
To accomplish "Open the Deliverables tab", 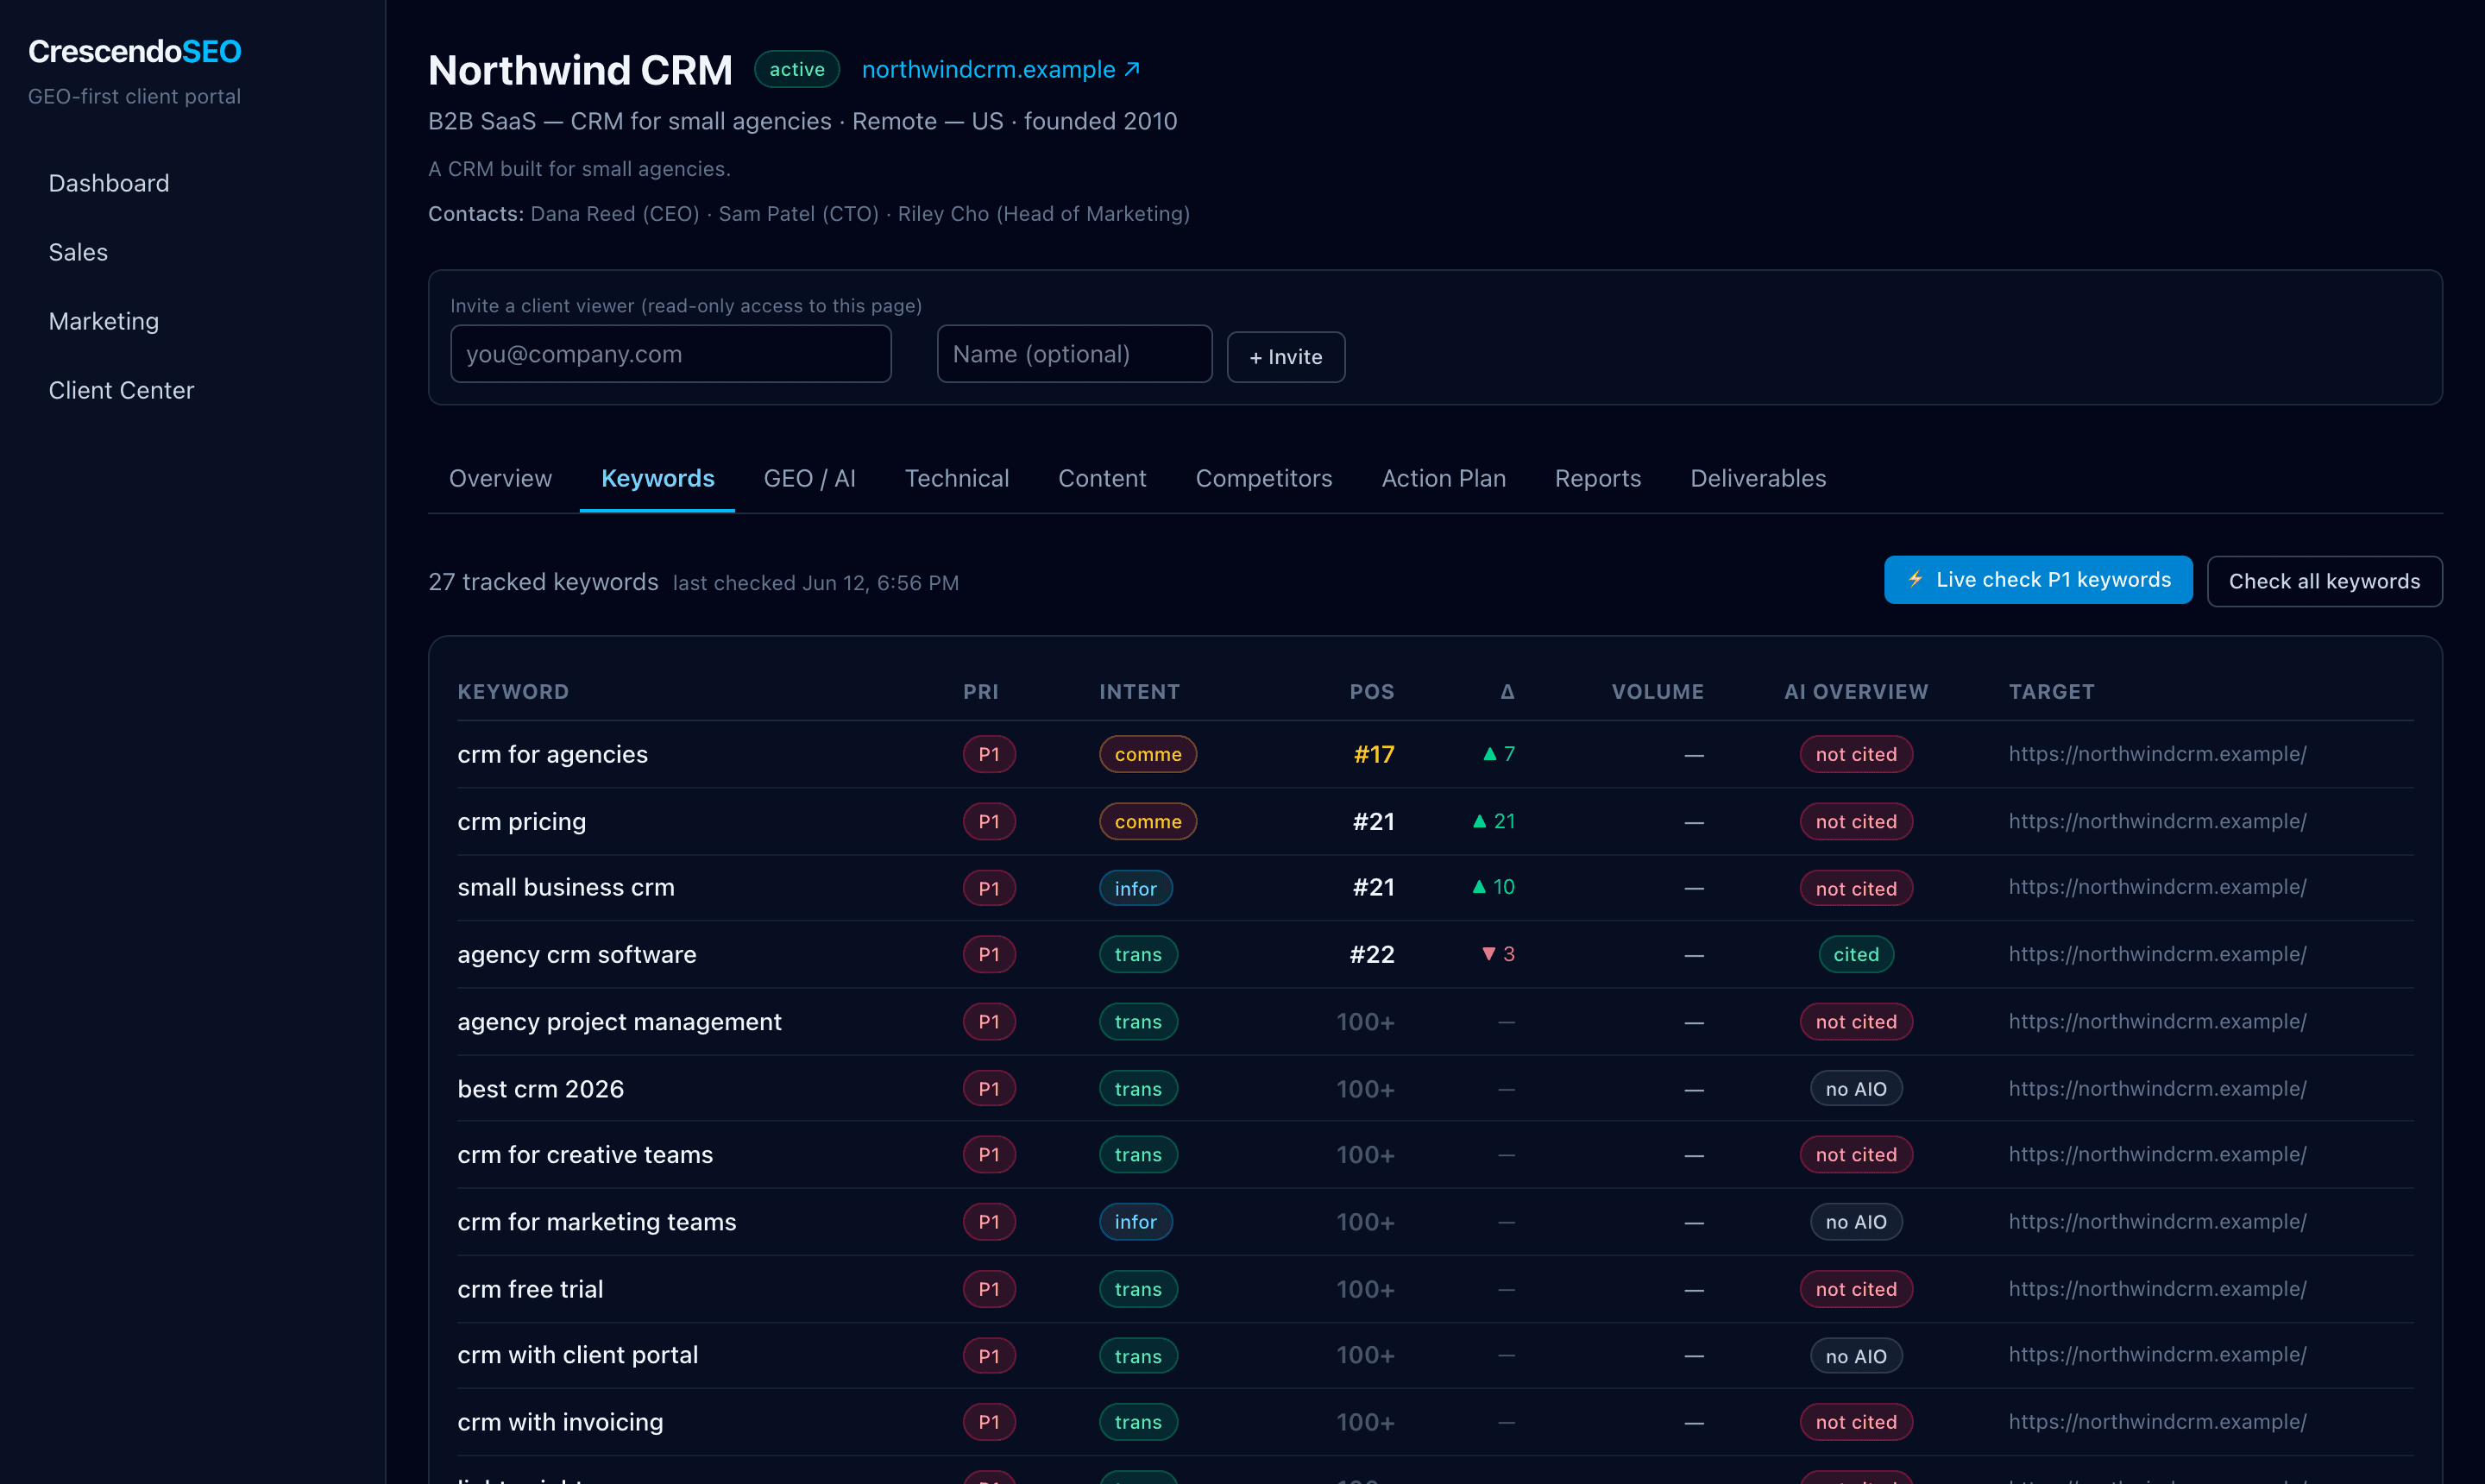I will [x=1757, y=478].
